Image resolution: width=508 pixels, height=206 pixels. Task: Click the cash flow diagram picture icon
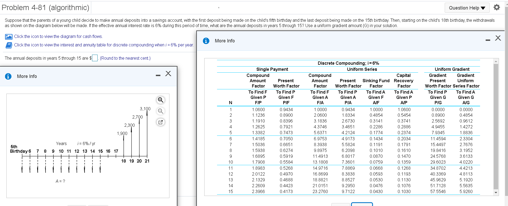click(x=9, y=37)
